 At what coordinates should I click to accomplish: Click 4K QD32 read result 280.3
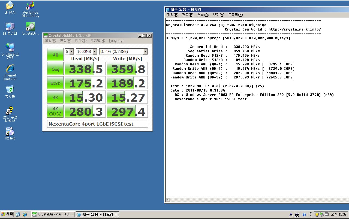(x=85, y=111)
